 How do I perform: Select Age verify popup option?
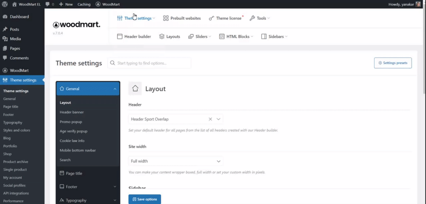point(74,131)
